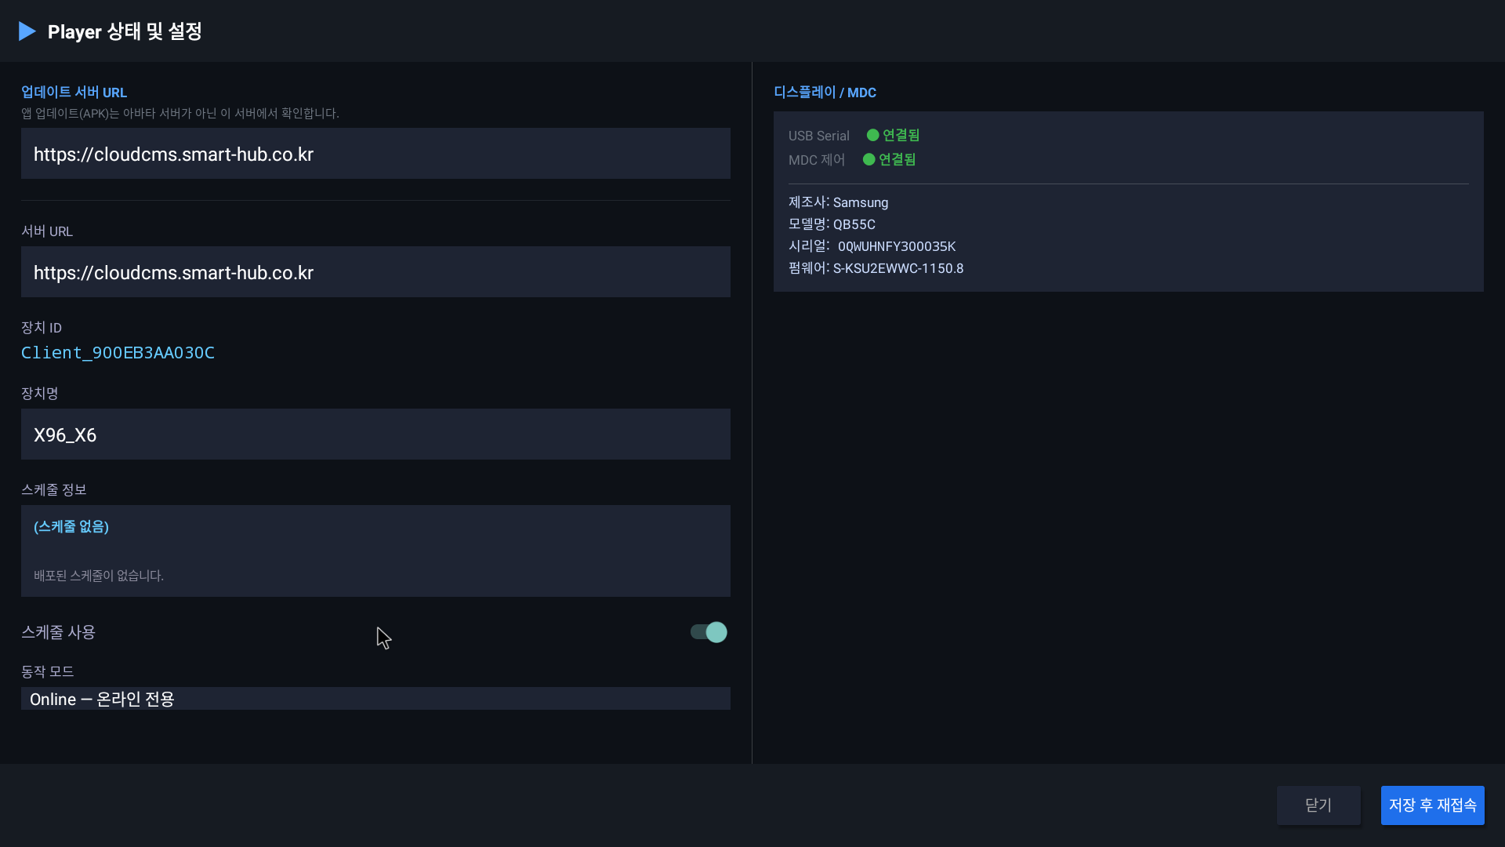Click the 업데이트 서버 URL heading label
Viewport: 1505px width, 847px height.
(x=74, y=93)
